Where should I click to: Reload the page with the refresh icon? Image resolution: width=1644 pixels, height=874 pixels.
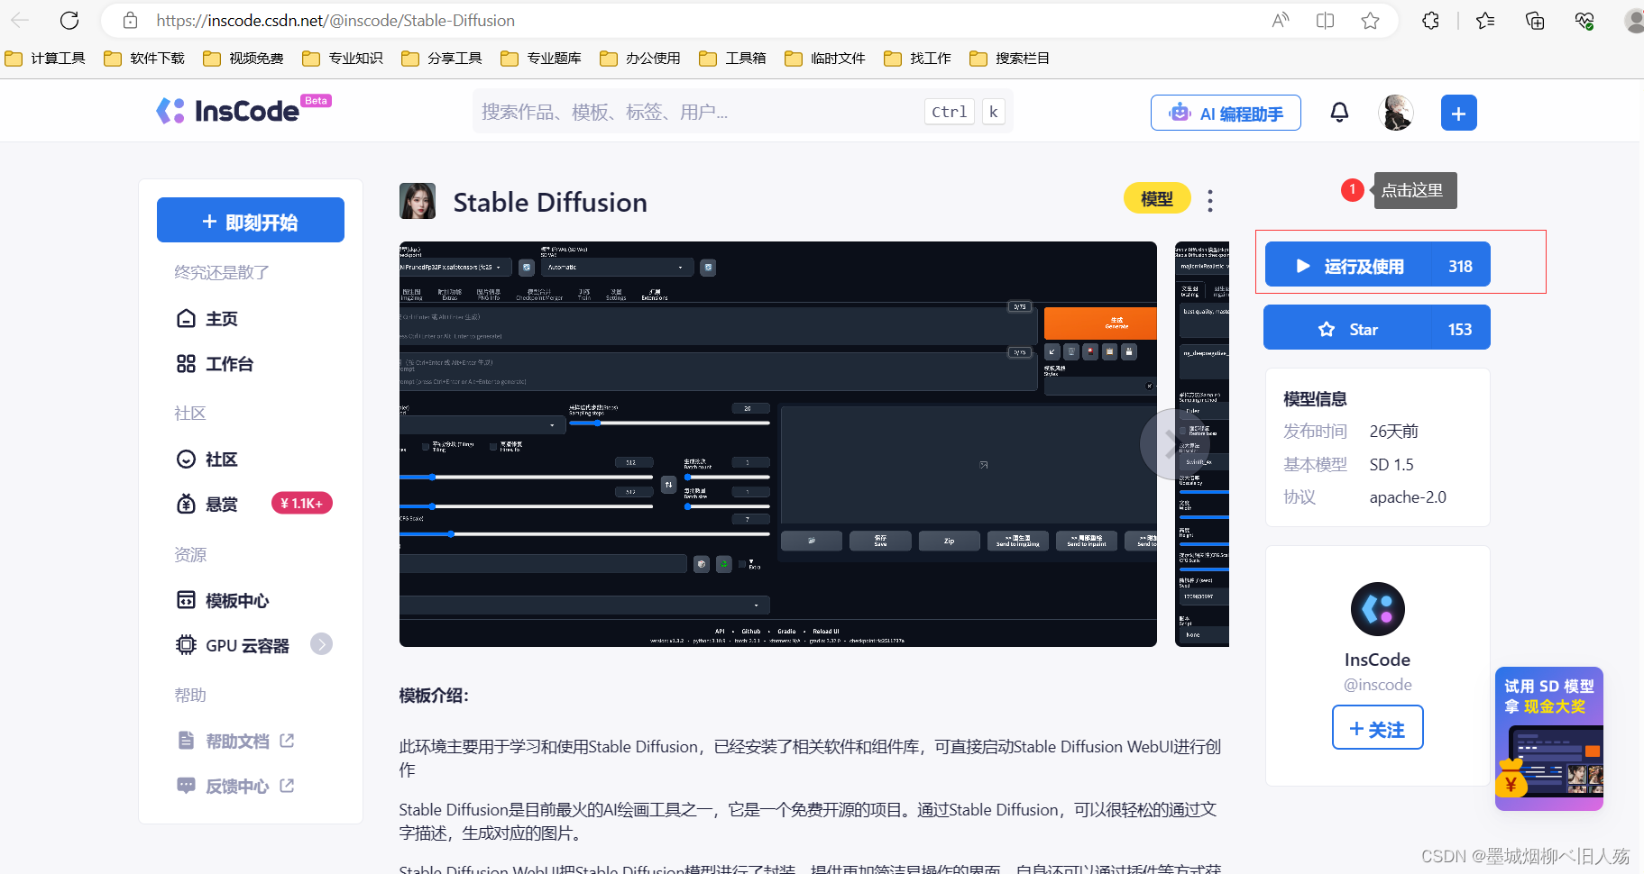(69, 20)
